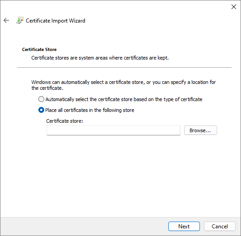Click the 'Certificate store:' field label
This screenshot has width=241, height=236.
[65, 121]
